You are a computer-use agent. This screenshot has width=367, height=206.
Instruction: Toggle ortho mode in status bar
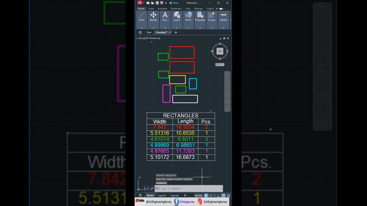tap(219, 195)
